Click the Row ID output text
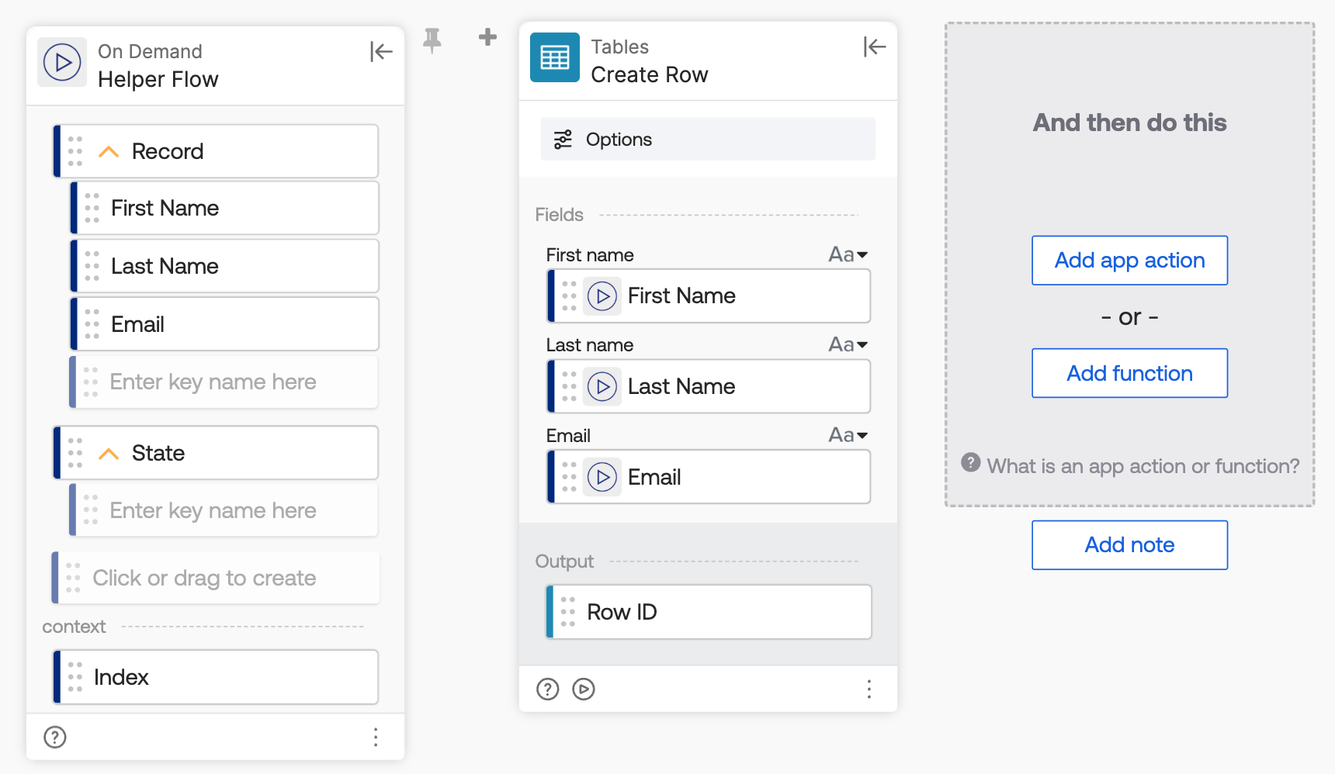This screenshot has height=774, width=1335. 622,612
